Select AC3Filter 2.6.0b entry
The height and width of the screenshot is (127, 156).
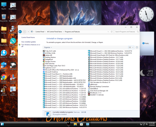[49, 53]
